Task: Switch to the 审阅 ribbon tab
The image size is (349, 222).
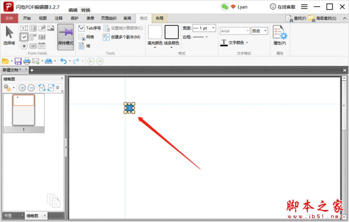Action: 127,18
